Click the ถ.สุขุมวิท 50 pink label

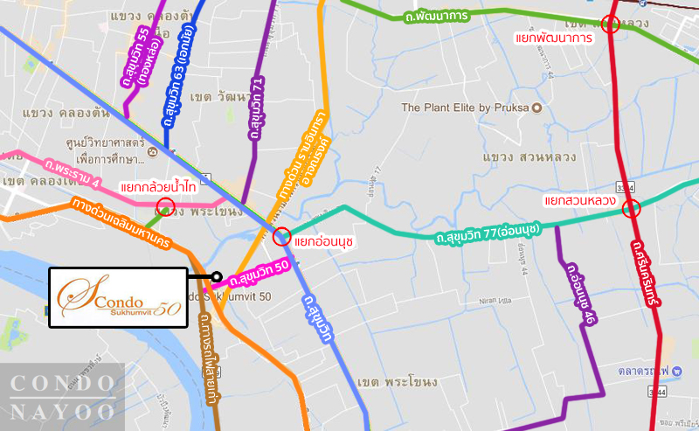coord(259,274)
